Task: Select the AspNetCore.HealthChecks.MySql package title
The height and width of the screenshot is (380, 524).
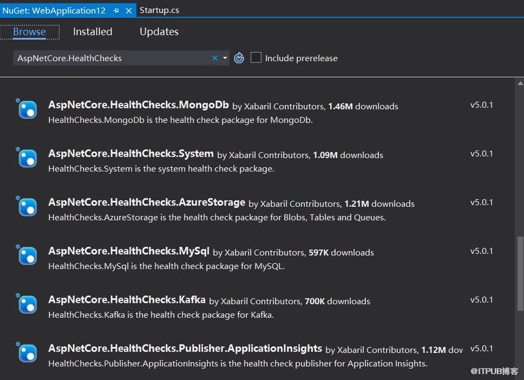Action: tap(128, 251)
